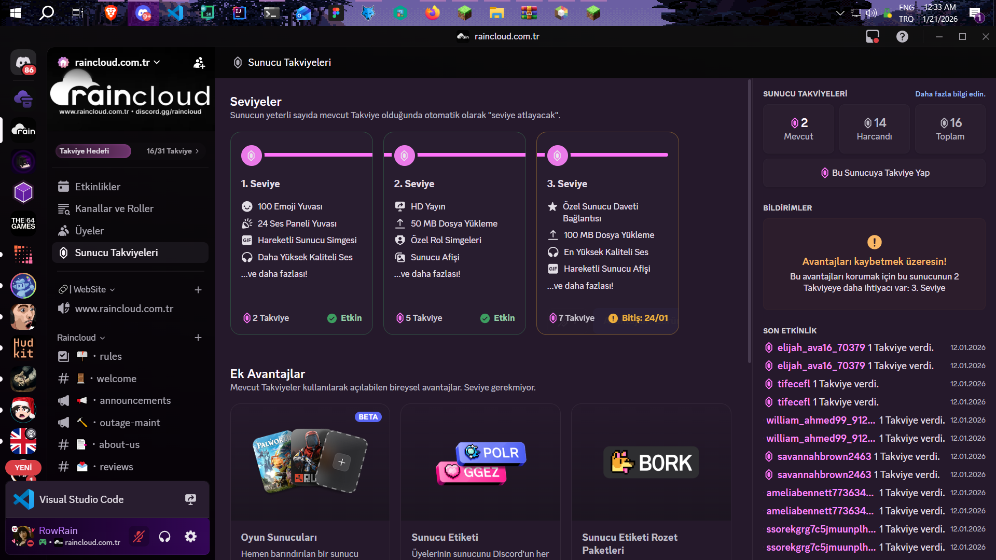
Task: Click the Bitiş: 24/01 warning label
Action: click(x=638, y=318)
